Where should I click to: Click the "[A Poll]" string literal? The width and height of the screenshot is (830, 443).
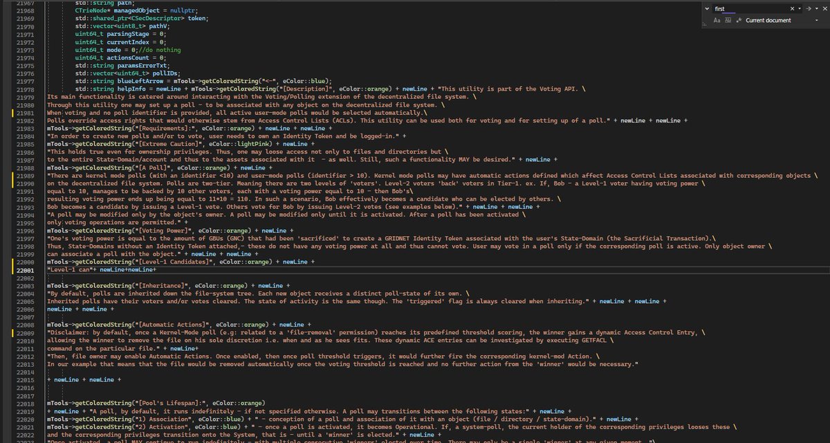pyautogui.click(x=152, y=168)
